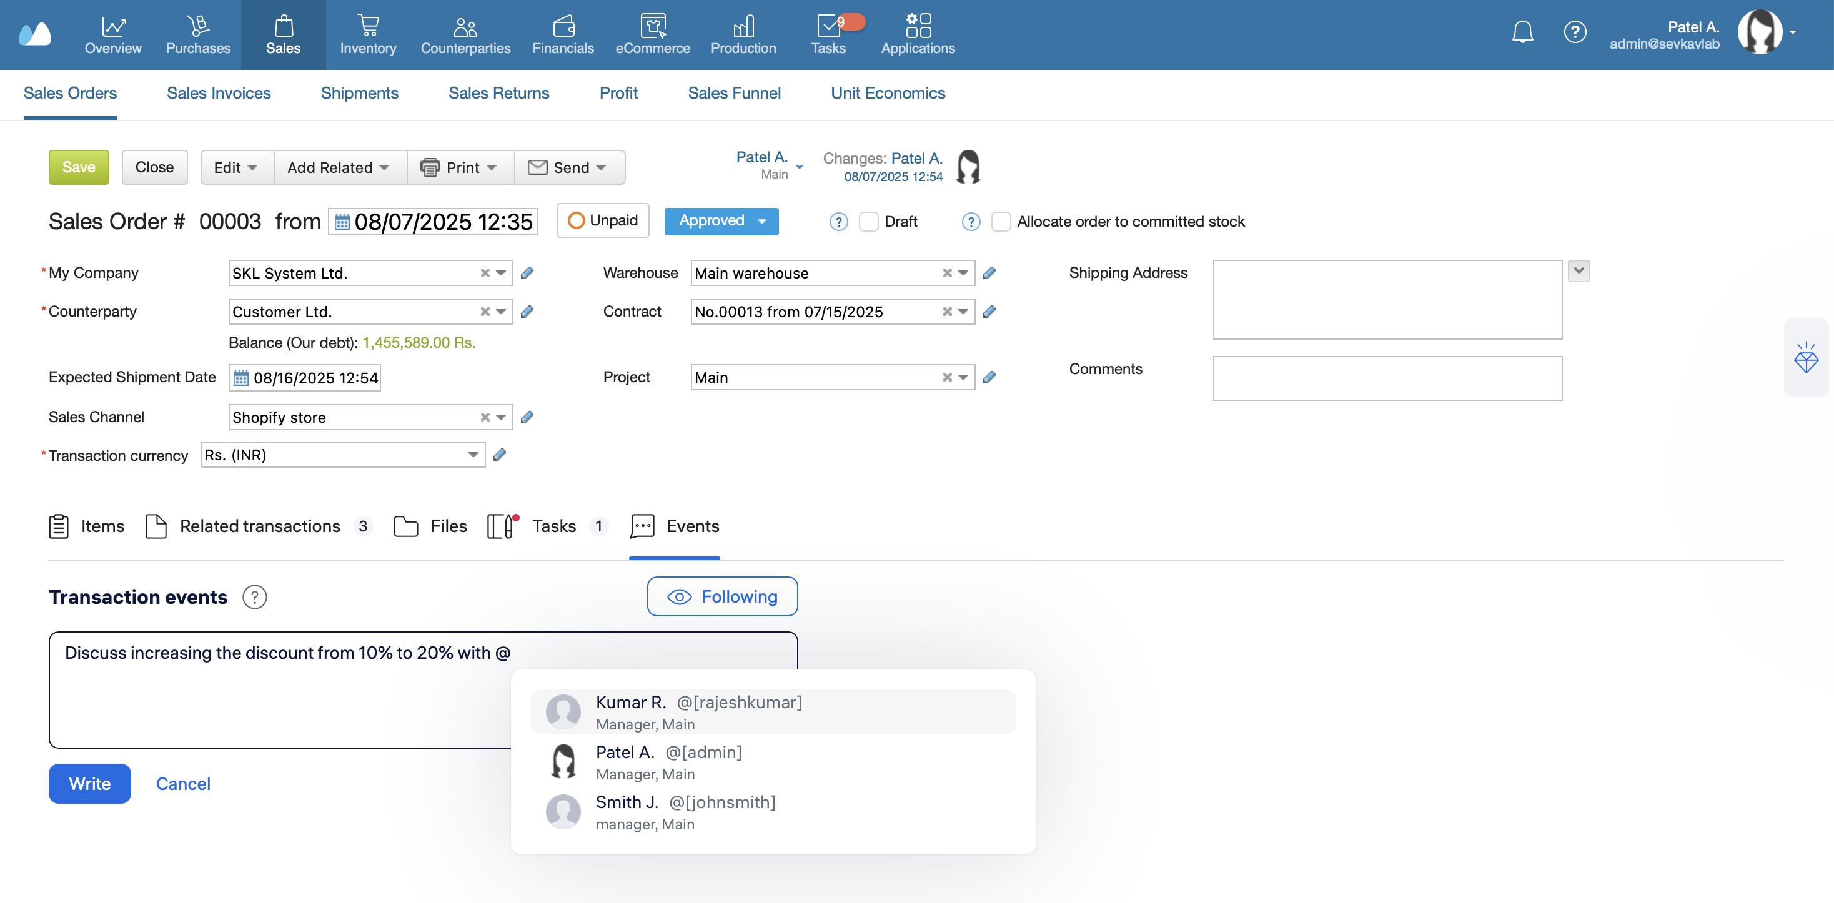Screen dimensions: 1834x903
Task: Mention Smith J. @[johnsmith]
Action: (773, 812)
